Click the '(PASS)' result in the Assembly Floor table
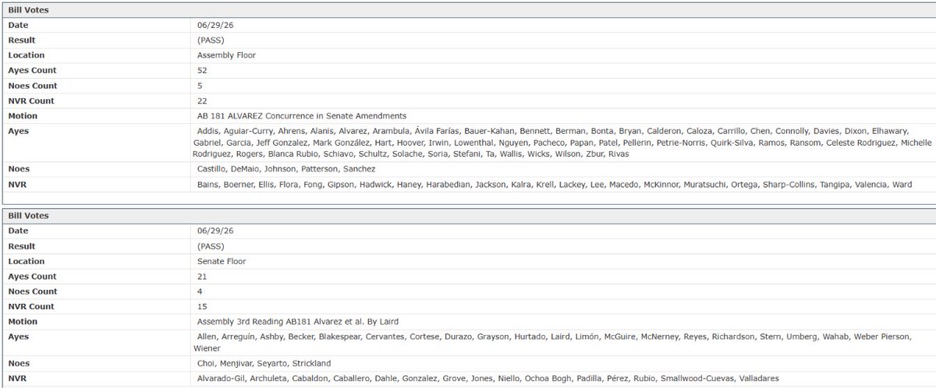The height and width of the screenshot is (388, 936). click(x=211, y=40)
